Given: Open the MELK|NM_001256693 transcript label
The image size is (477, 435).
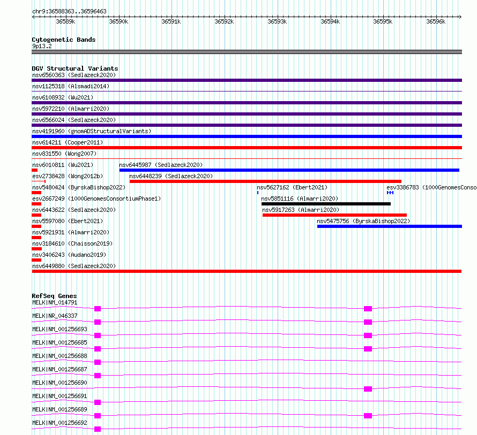Looking at the screenshot, I should (x=59, y=329).
